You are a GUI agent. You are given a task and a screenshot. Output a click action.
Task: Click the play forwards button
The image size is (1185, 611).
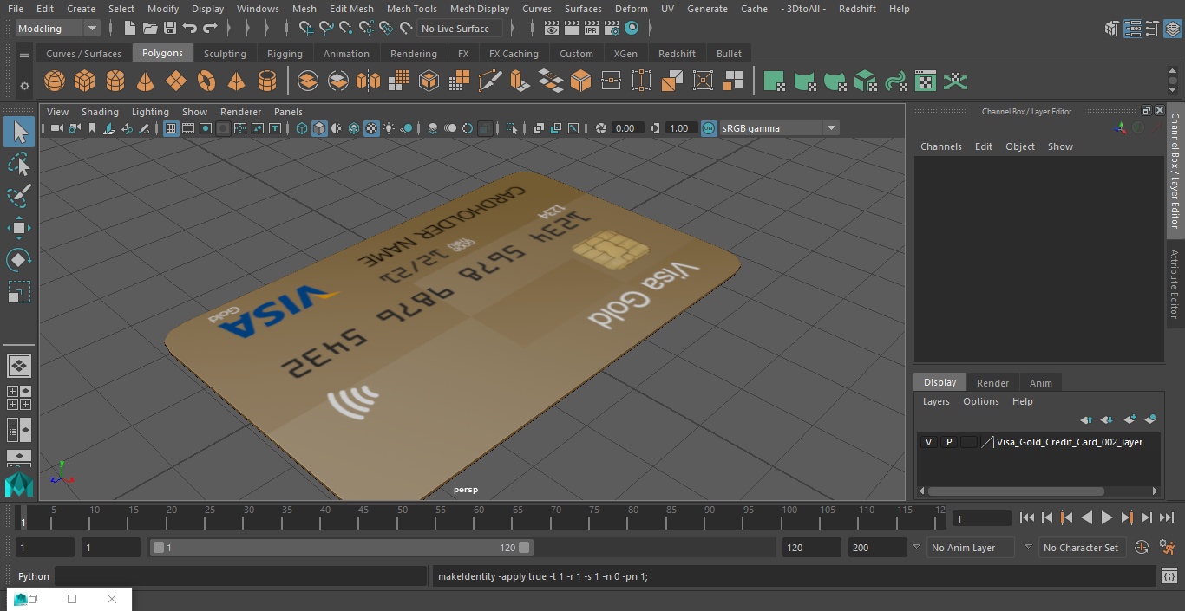click(x=1106, y=517)
